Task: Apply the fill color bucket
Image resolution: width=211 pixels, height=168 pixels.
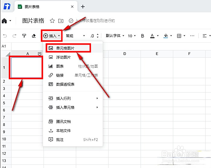Action: (x=166, y=36)
